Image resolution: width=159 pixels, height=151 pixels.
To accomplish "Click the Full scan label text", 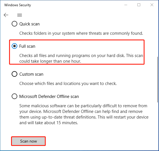I will coord(27,46).
